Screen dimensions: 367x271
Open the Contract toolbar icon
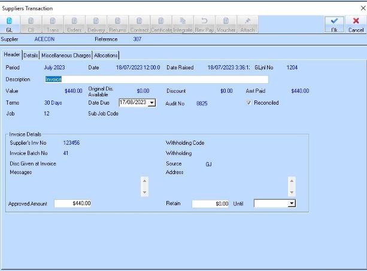139,24
